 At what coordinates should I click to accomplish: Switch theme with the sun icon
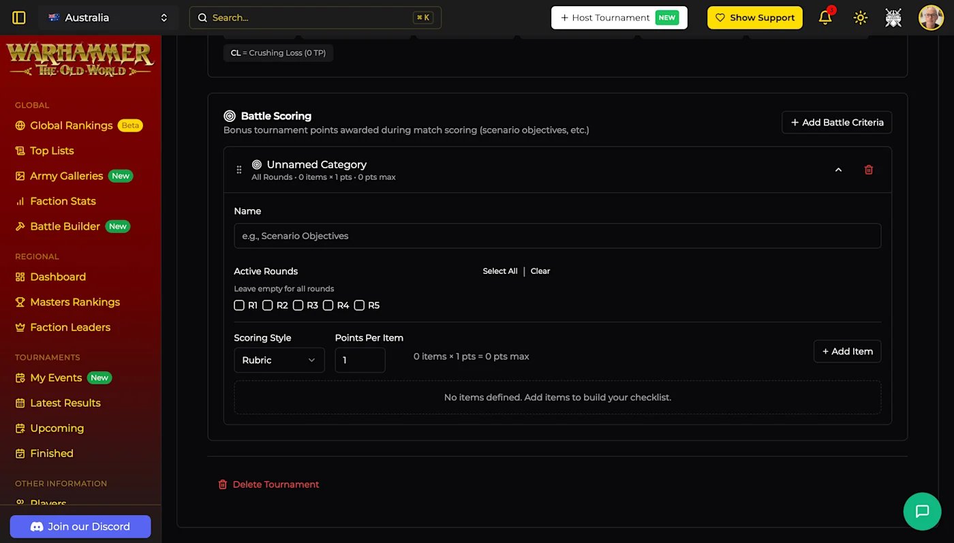coord(861,18)
